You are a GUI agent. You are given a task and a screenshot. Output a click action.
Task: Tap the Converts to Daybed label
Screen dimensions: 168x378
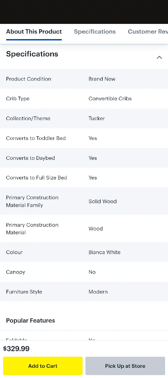point(30,158)
